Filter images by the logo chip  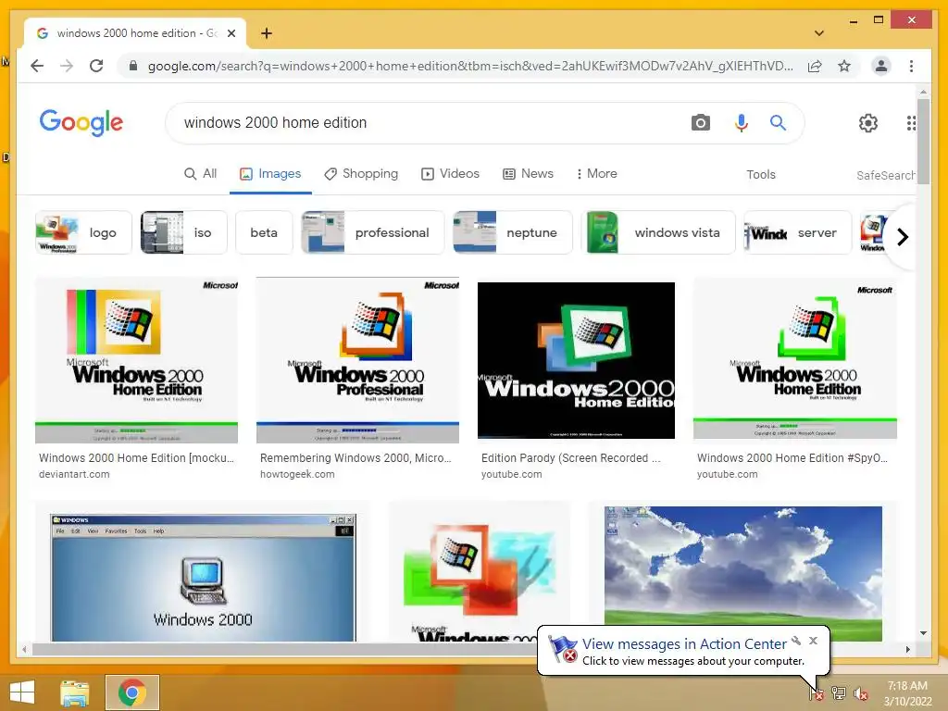click(83, 232)
